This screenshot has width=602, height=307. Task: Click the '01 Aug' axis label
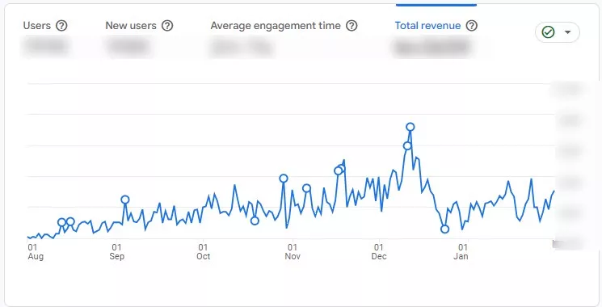click(x=36, y=252)
